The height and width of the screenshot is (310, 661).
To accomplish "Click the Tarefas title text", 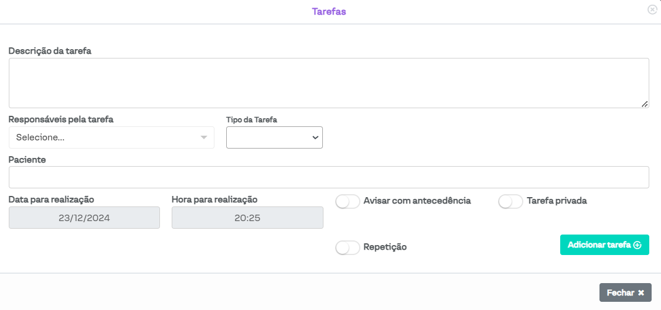I will coord(329,11).
